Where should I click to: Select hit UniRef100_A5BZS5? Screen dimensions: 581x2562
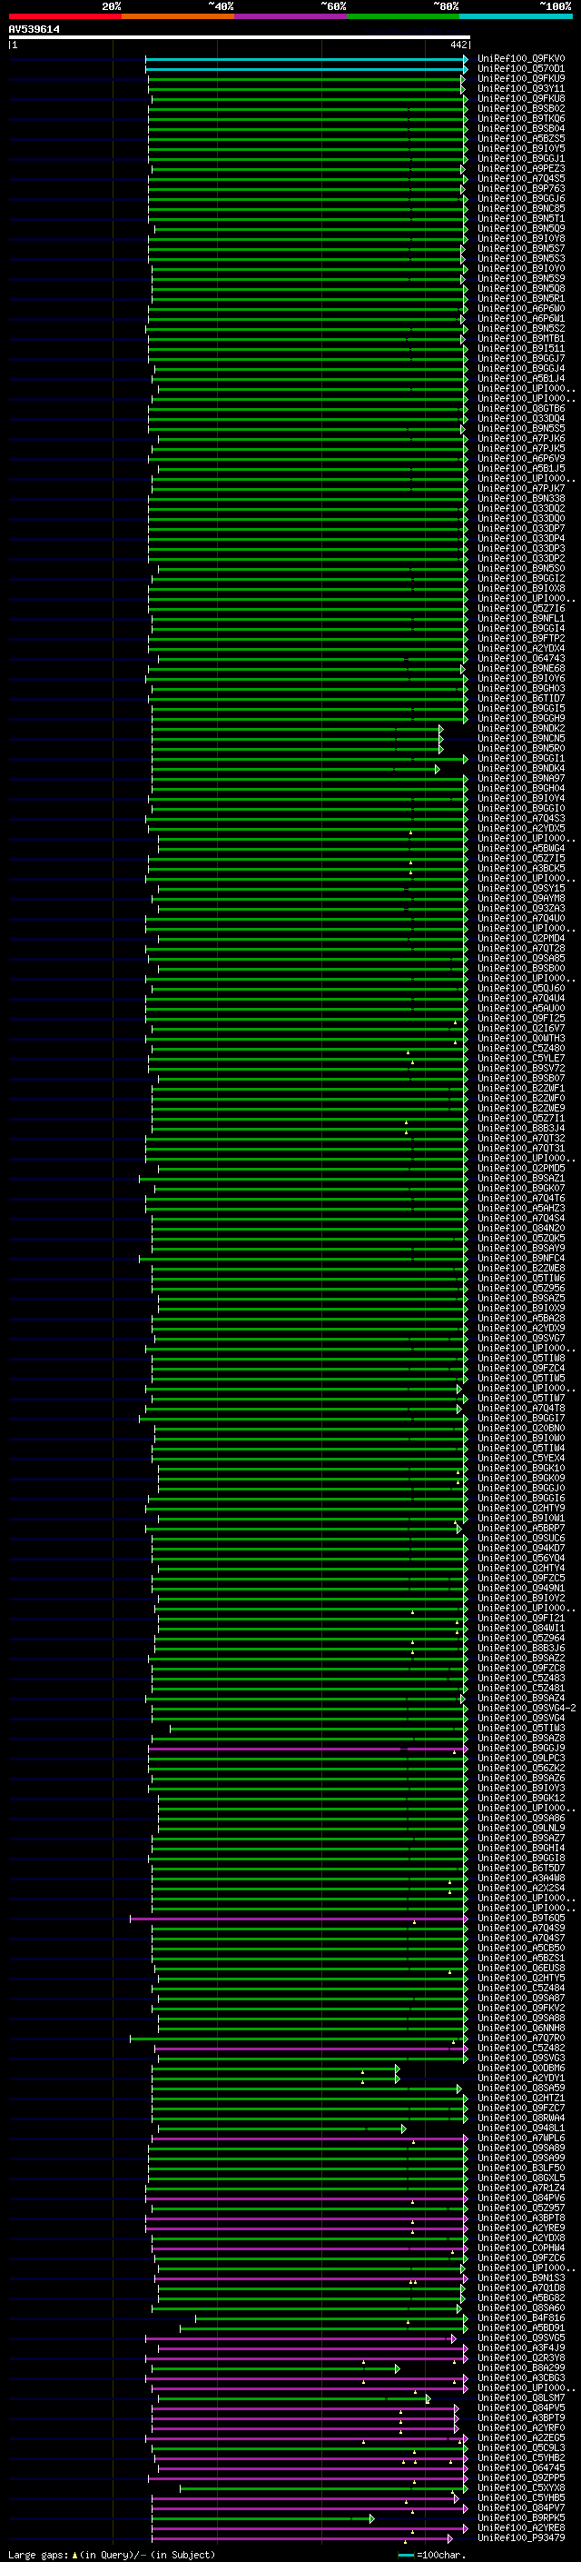[521, 138]
